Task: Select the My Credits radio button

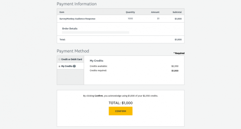Action: [59, 66]
